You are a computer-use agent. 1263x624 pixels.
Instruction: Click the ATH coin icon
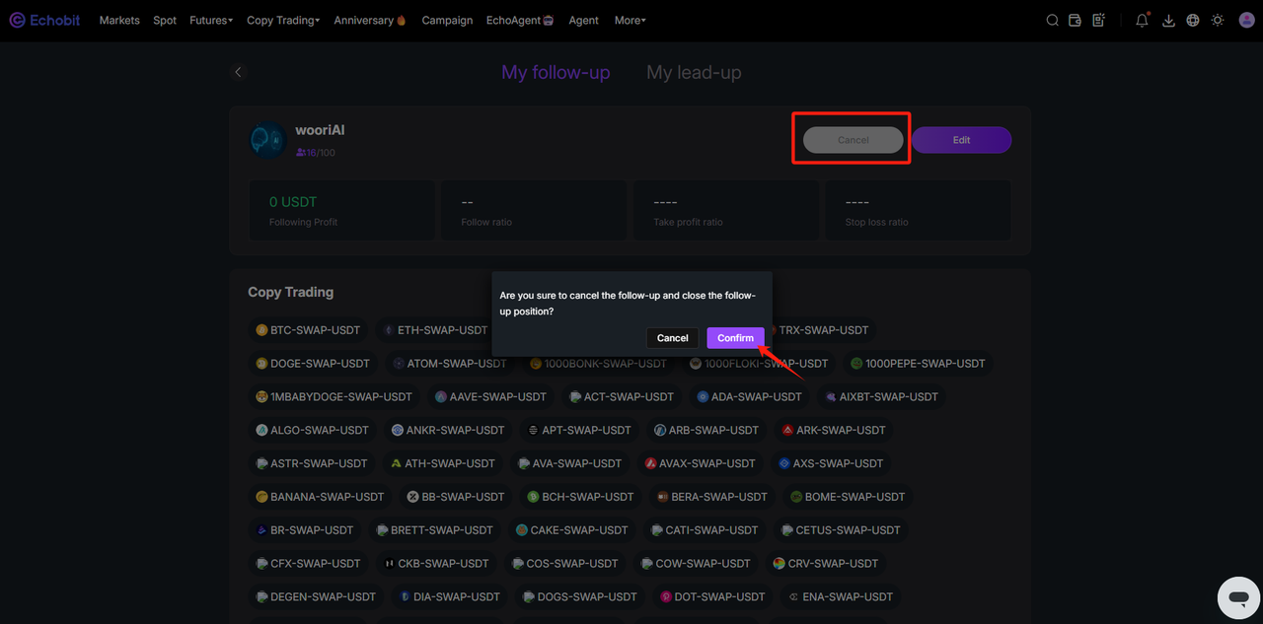(x=396, y=463)
